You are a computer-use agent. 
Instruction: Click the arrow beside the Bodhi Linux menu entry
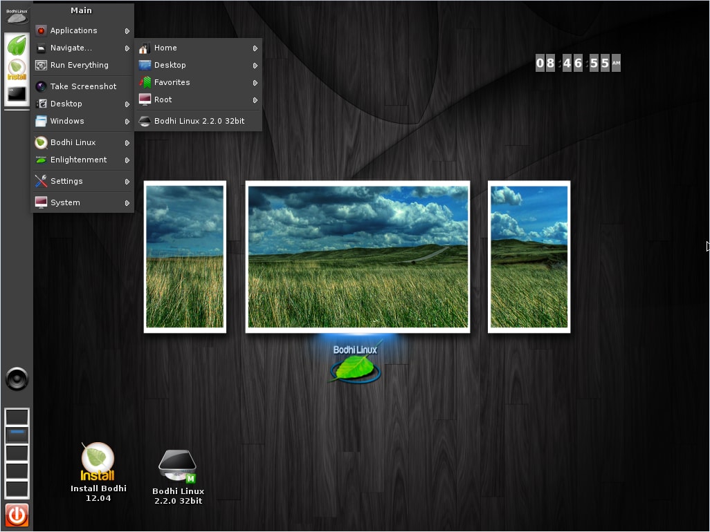coord(127,143)
